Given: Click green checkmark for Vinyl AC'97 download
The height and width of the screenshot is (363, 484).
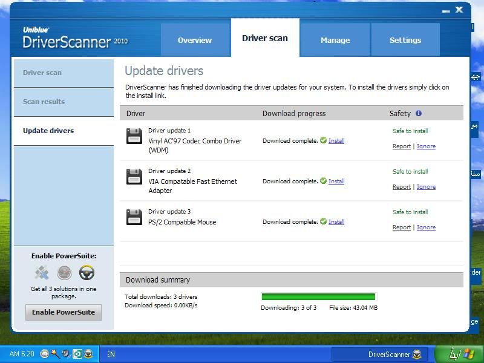Looking at the screenshot, I should pyautogui.click(x=323, y=140).
